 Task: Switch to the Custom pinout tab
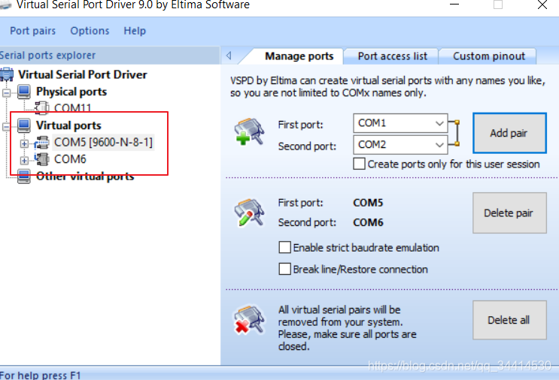point(489,56)
